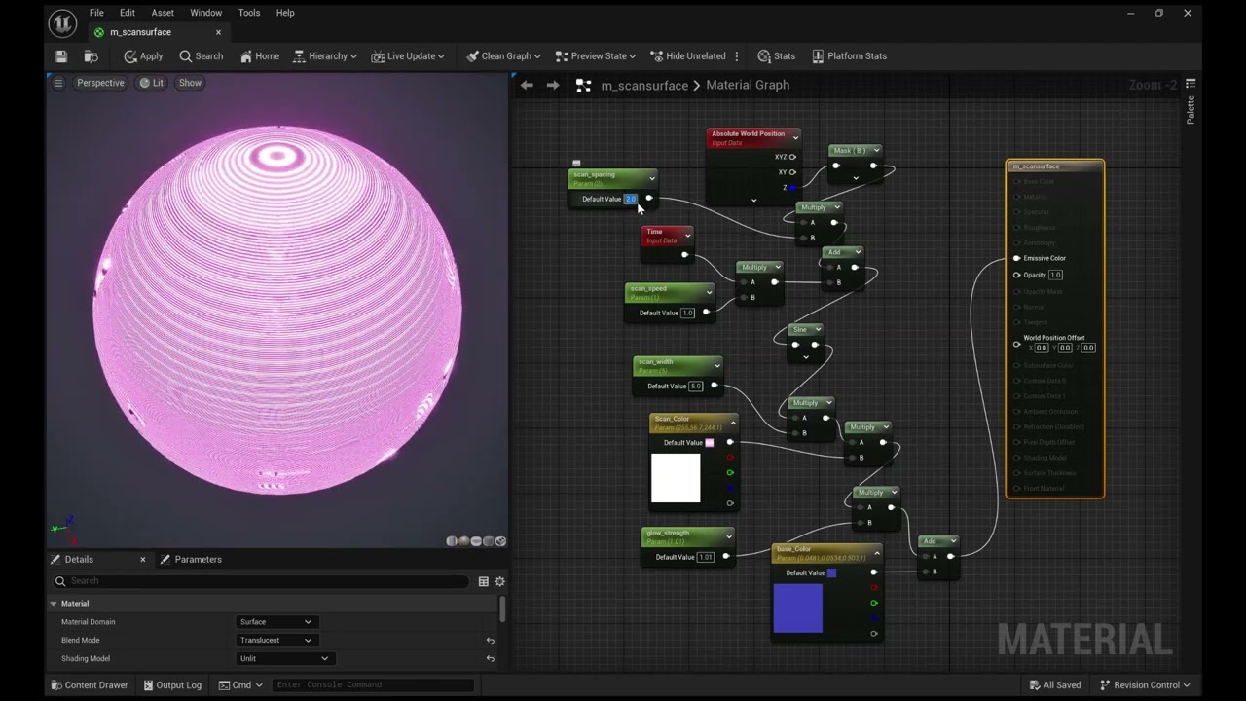Open the Window menu
This screenshot has width=1246, height=701.
(x=206, y=13)
